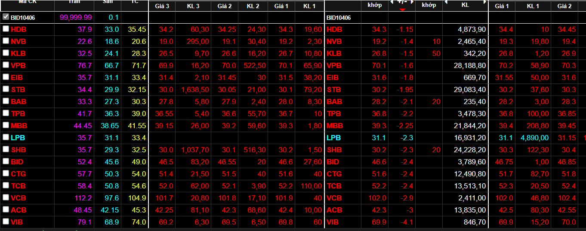The height and width of the screenshot is (231, 586).
Task: Enable the CTG row checkbox
Action: (x=6, y=173)
